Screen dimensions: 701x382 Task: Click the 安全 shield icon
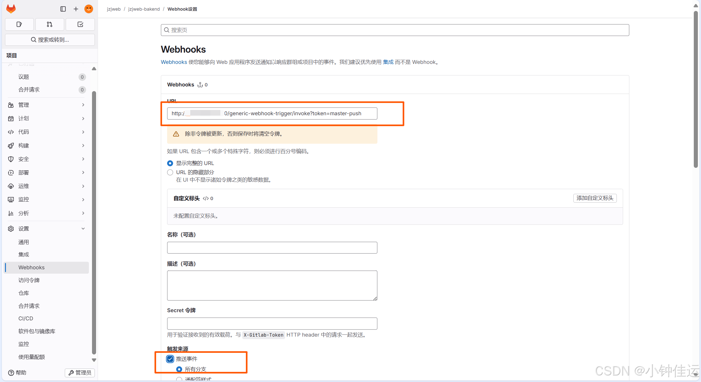[x=11, y=159]
